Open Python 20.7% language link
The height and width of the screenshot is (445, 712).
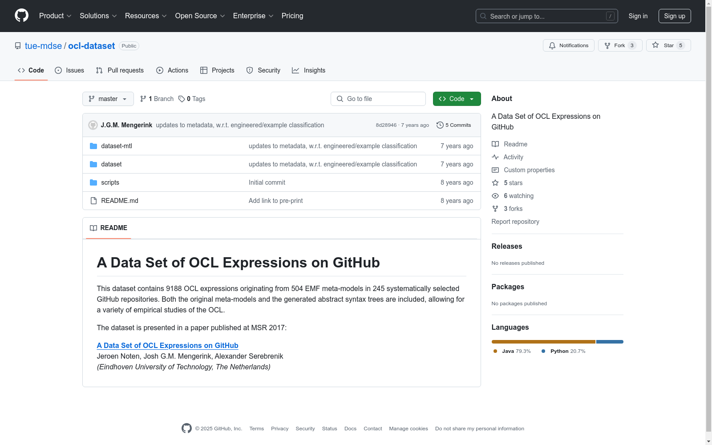coord(563,351)
